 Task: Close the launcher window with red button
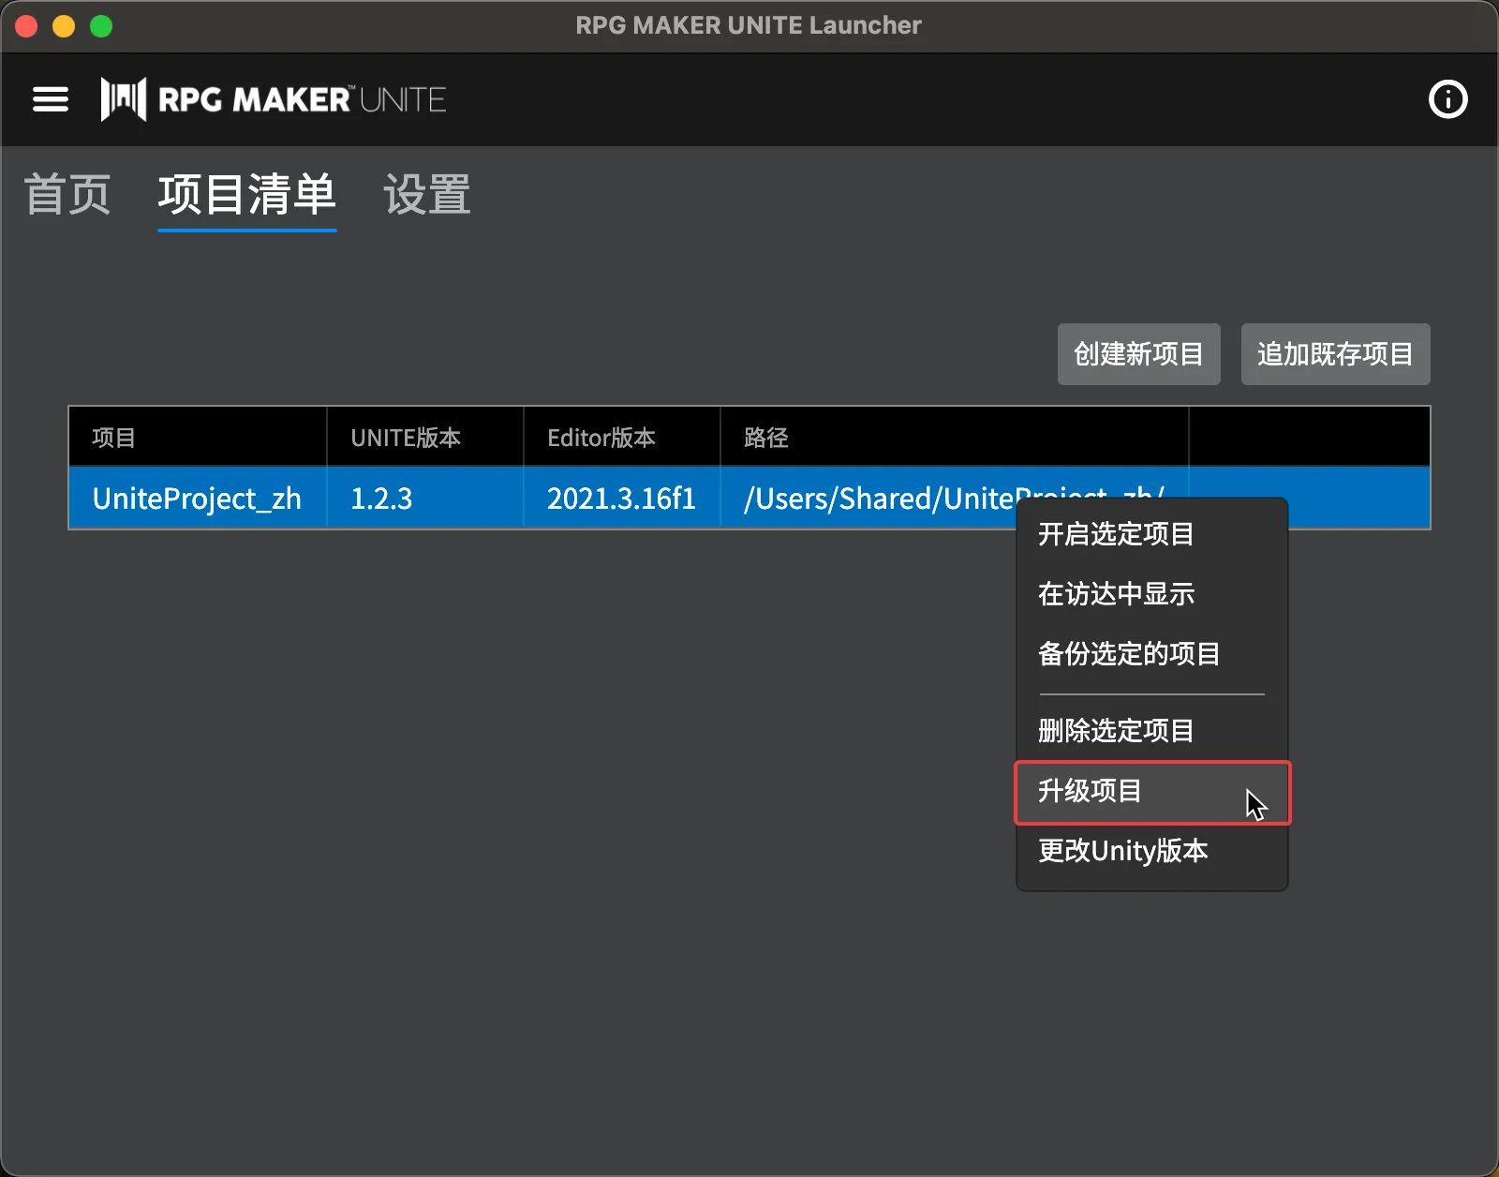pos(26,26)
